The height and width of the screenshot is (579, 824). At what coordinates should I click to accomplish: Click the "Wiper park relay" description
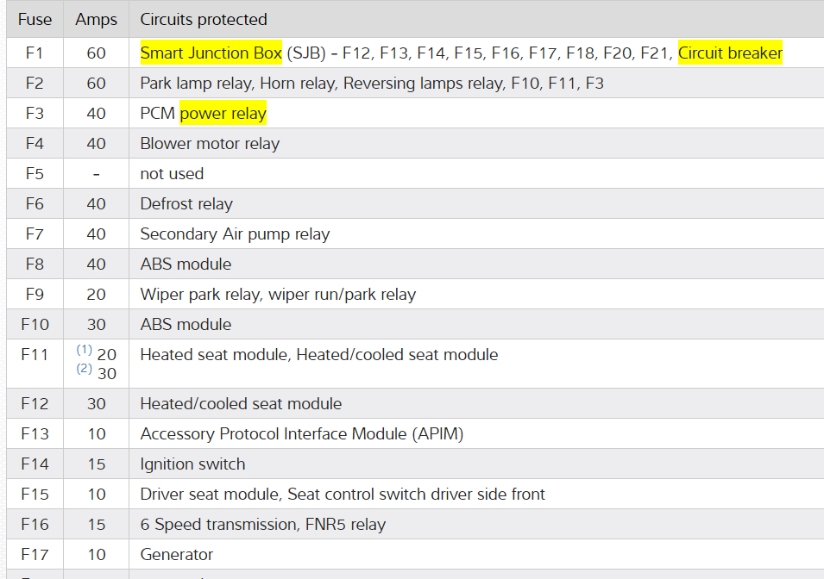199,295
